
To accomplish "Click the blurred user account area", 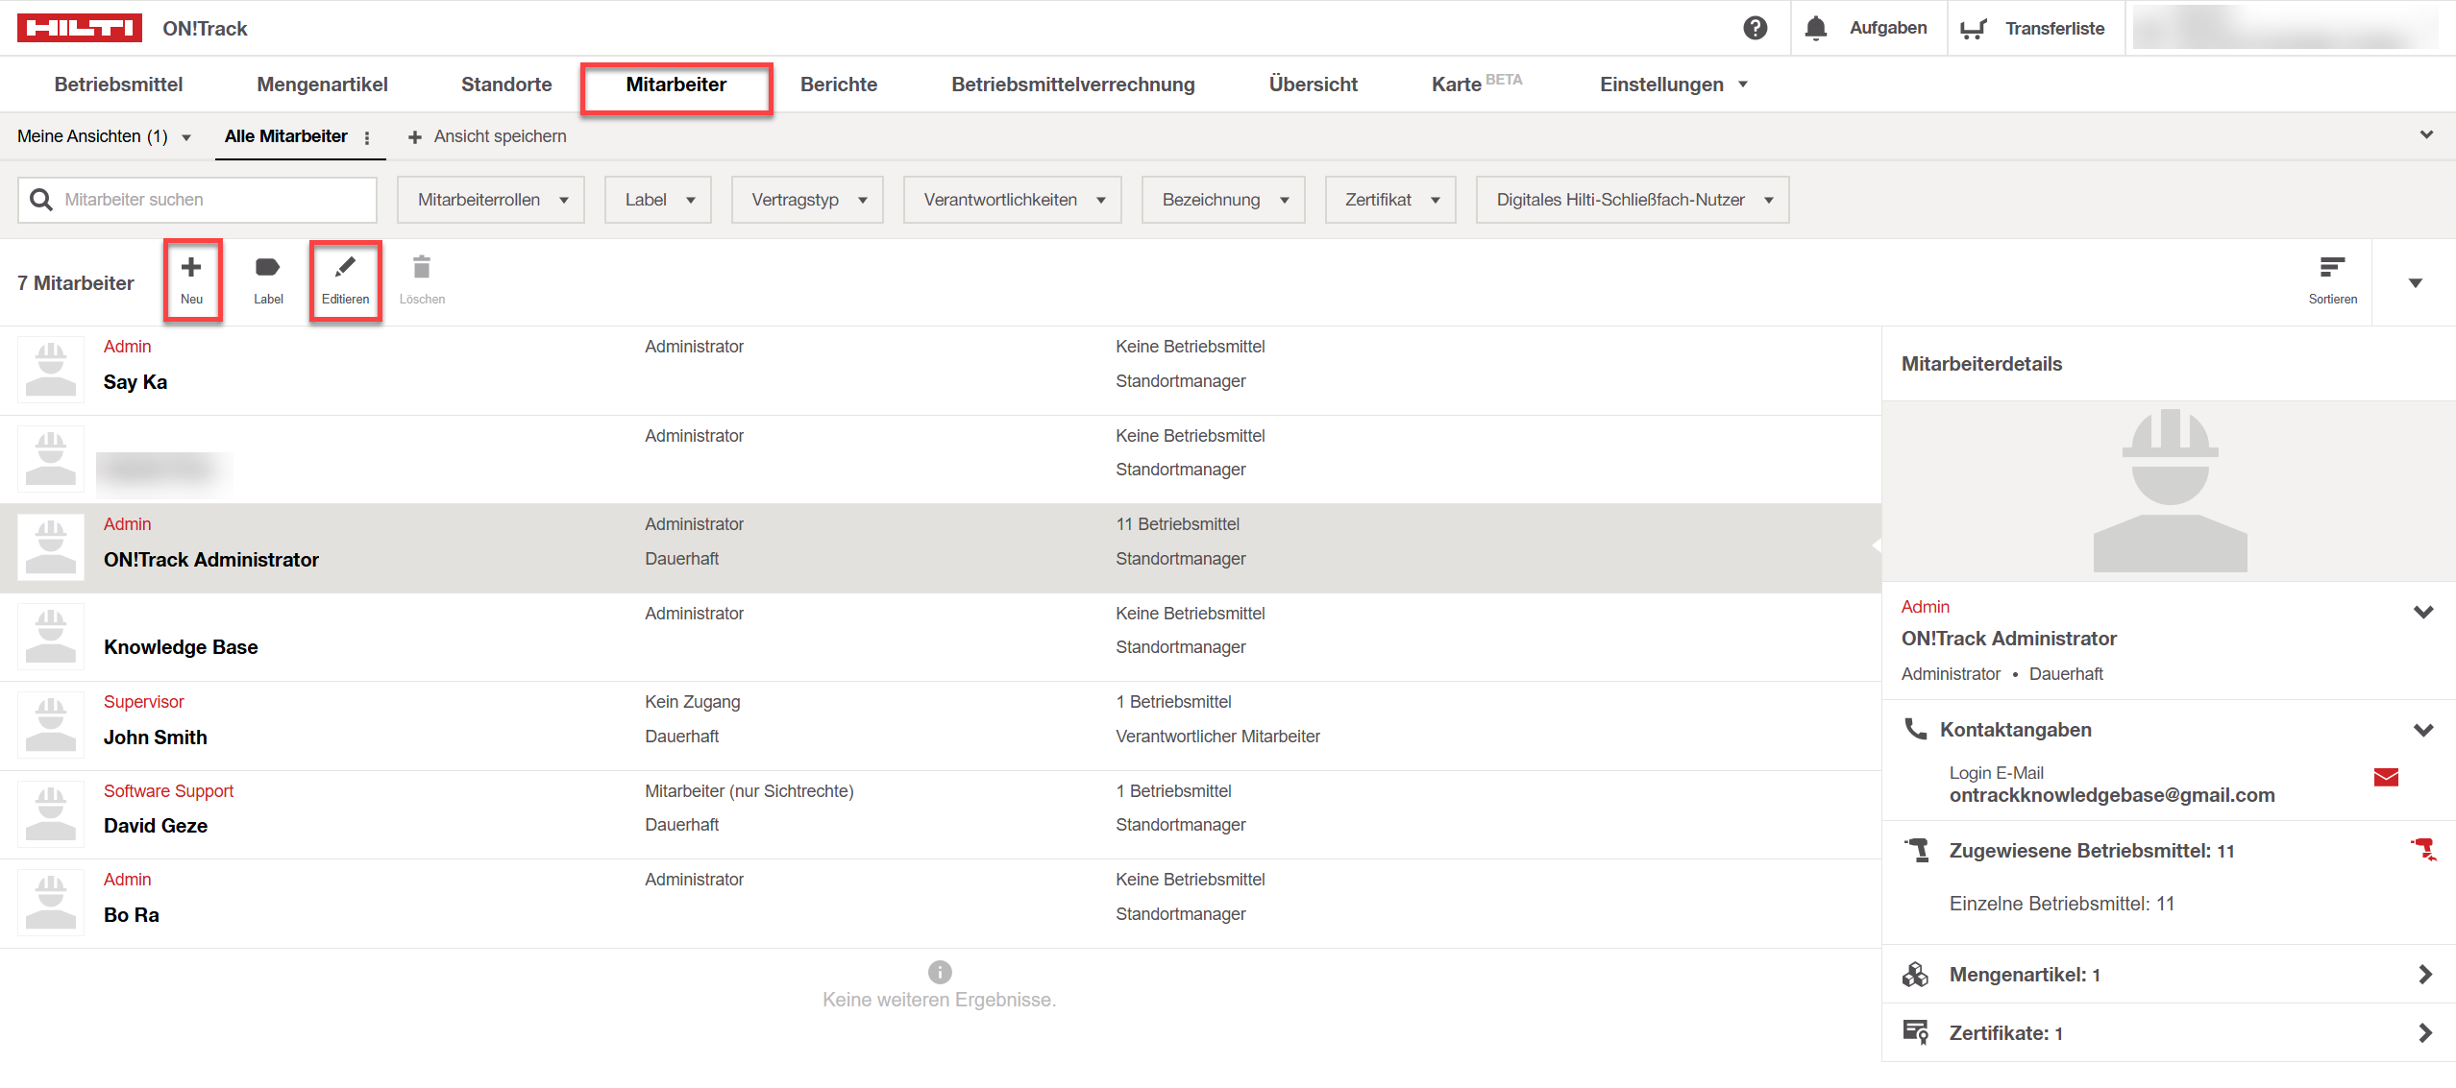I will [2285, 28].
